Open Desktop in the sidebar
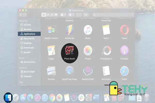 (29, 43)
